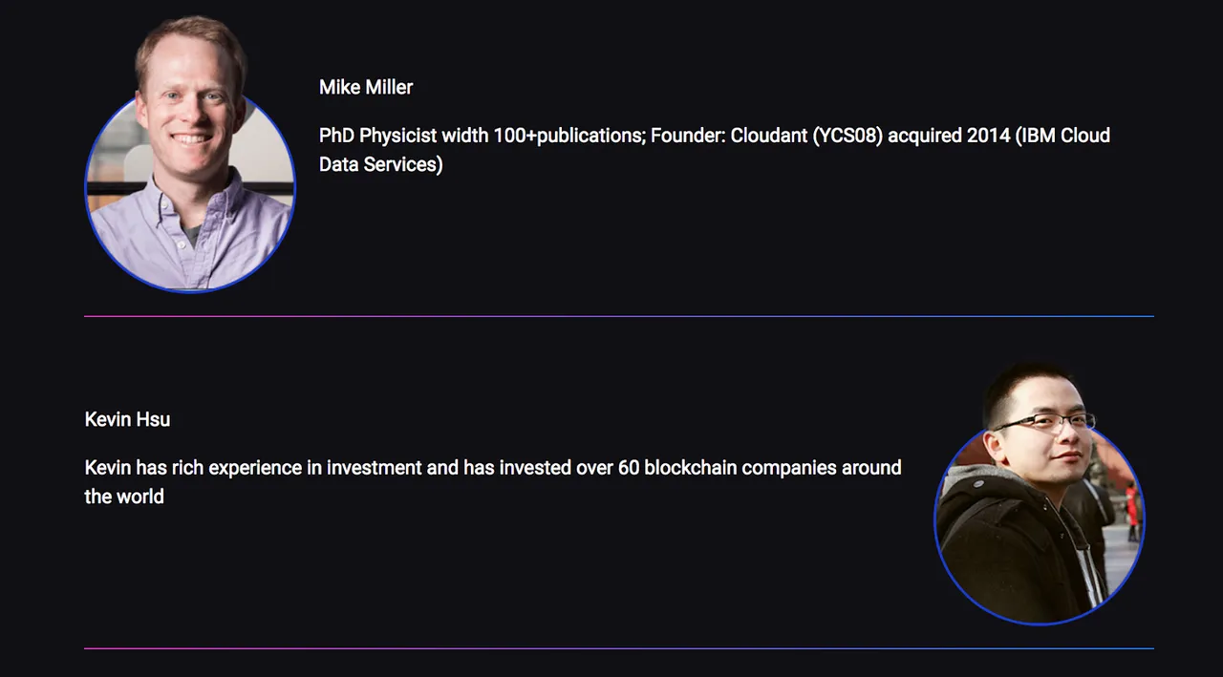This screenshot has width=1223, height=677.
Task: Select the Kevin Hsu name heading
Action: tap(128, 419)
